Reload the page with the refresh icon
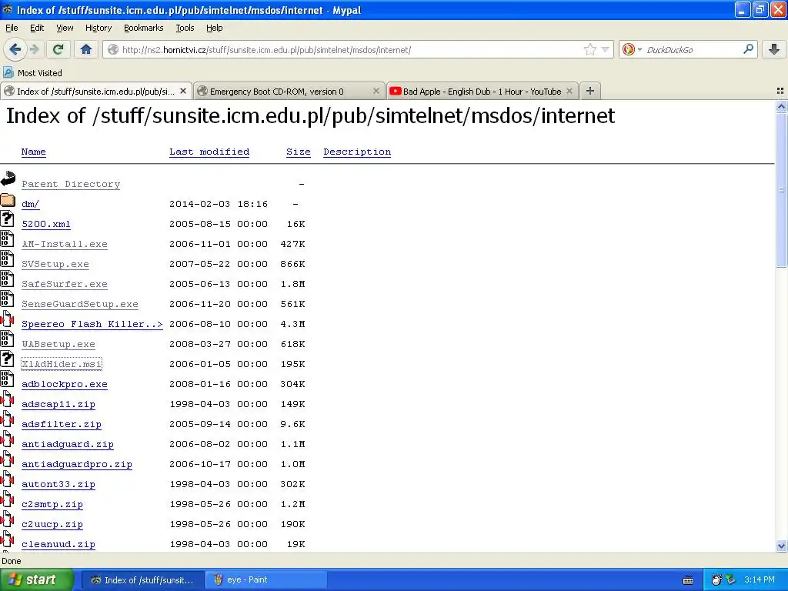 point(58,49)
